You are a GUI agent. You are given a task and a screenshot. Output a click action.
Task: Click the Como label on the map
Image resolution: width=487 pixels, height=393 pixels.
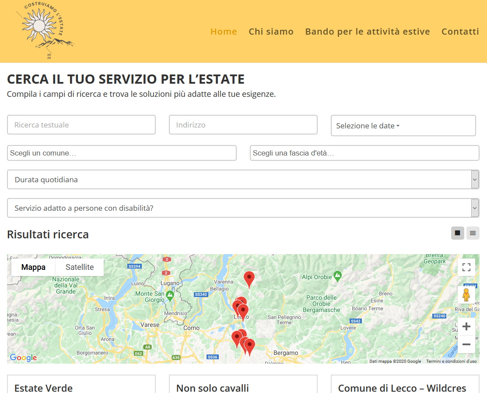[x=191, y=328]
